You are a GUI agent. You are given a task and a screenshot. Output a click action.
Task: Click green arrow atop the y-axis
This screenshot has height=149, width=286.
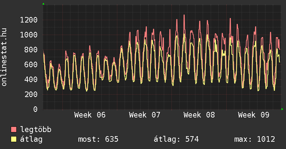pos(43,3)
